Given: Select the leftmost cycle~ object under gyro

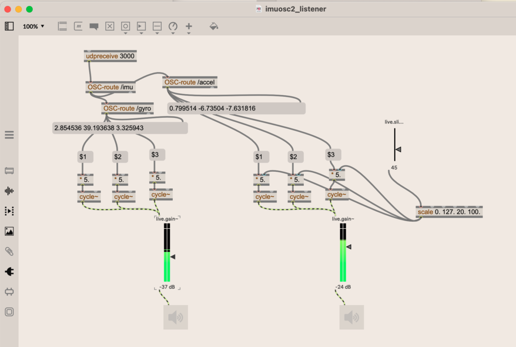Looking at the screenshot, I should click(x=89, y=197).
